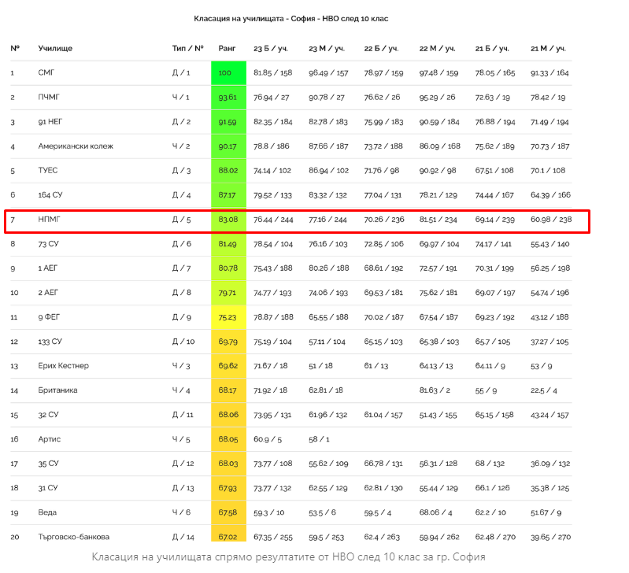Select the Артис school name
629x573 pixels.
pyautogui.click(x=50, y=439)
